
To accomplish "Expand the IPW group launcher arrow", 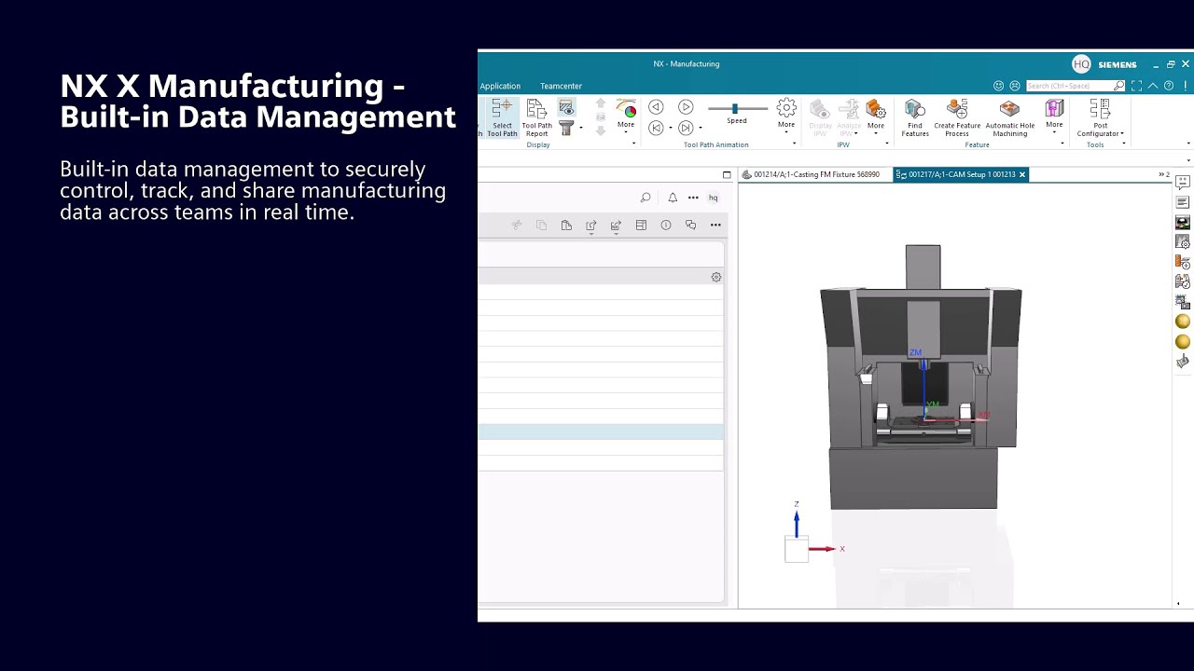I will click(887, 144).
